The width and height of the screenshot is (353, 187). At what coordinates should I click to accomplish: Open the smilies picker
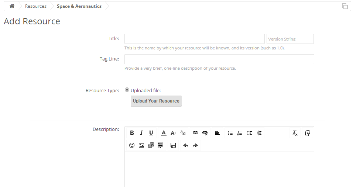(132, 145)
